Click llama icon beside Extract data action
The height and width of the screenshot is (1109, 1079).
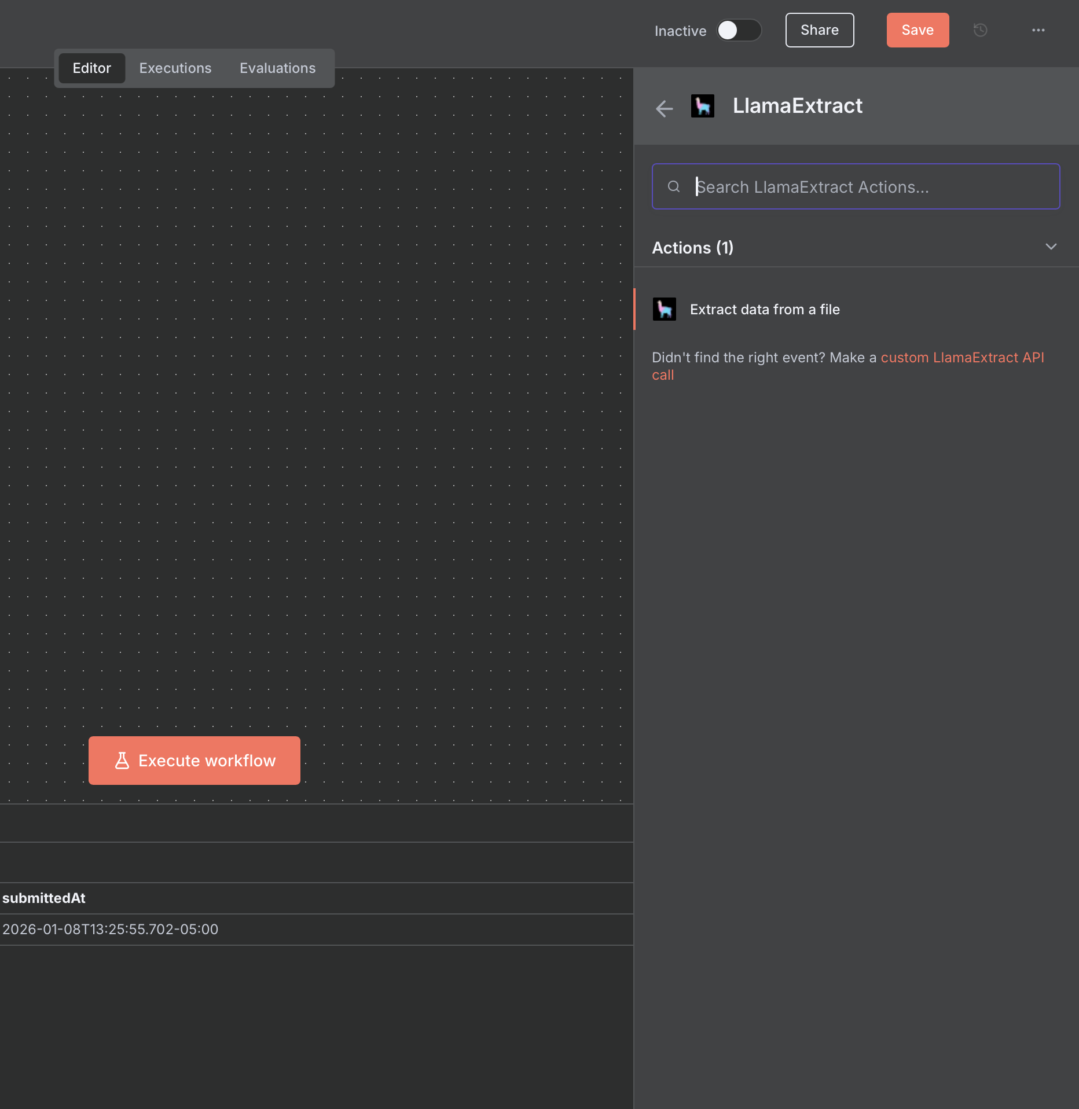pyautogui.click(x=664, y=310)
